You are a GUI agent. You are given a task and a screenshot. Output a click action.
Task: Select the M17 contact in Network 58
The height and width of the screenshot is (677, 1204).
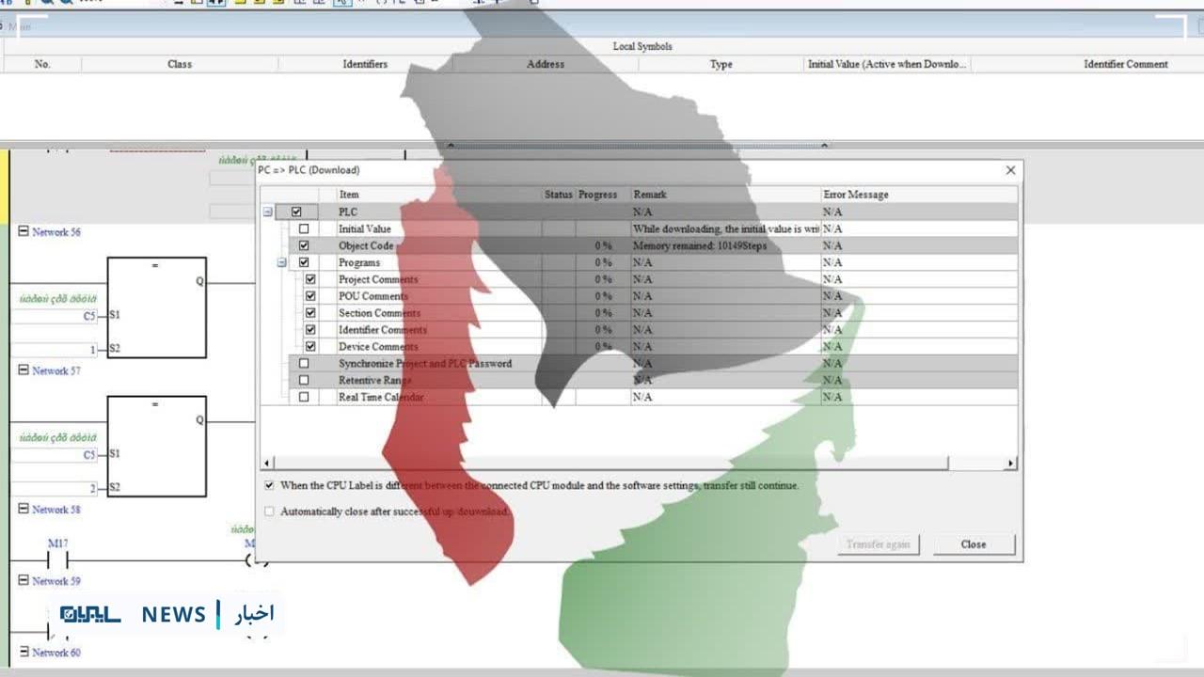coord(57,559)
